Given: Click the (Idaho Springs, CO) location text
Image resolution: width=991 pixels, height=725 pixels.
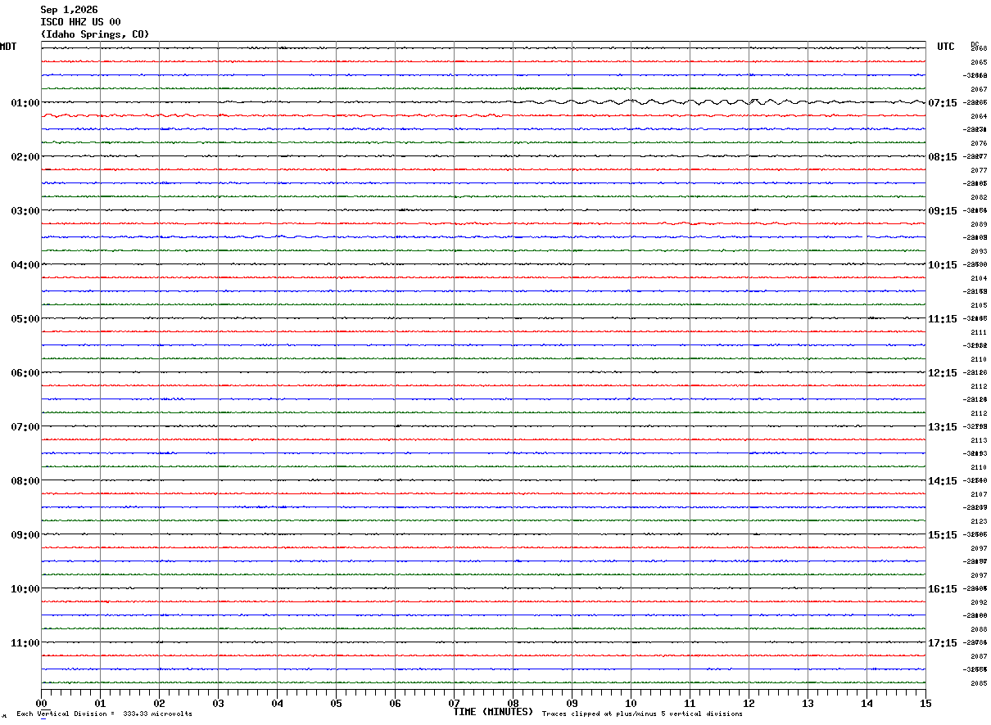Looking at the screenshot, I should point(95,34).
